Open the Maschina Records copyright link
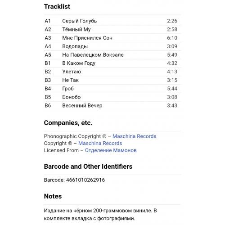 coord(100,143)
